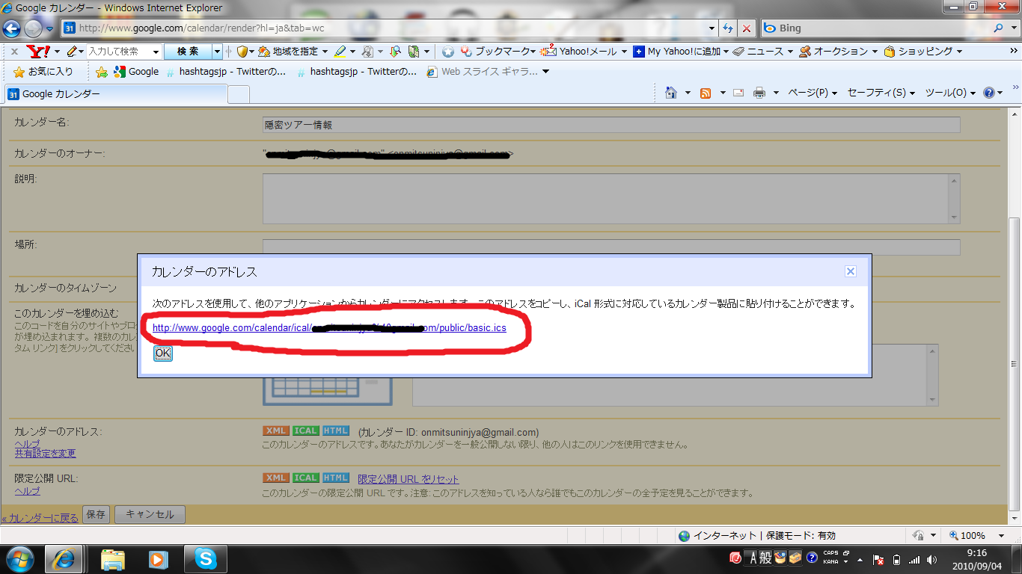This screenshot has width=1022, height=574.
Task: Click the Yahoo toolbar 検索 search button
Action: click(x=189, y=52)
